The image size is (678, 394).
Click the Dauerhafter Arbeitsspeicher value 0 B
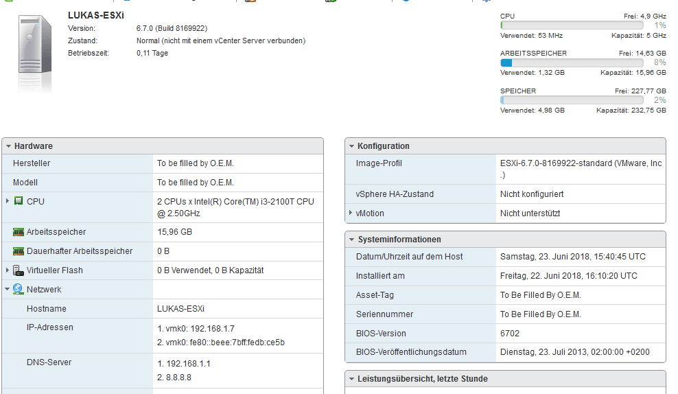point(163,251)
